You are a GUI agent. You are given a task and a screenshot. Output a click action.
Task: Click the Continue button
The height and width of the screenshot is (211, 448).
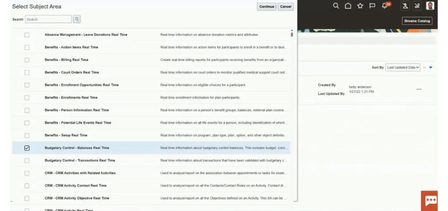point(266,7)
